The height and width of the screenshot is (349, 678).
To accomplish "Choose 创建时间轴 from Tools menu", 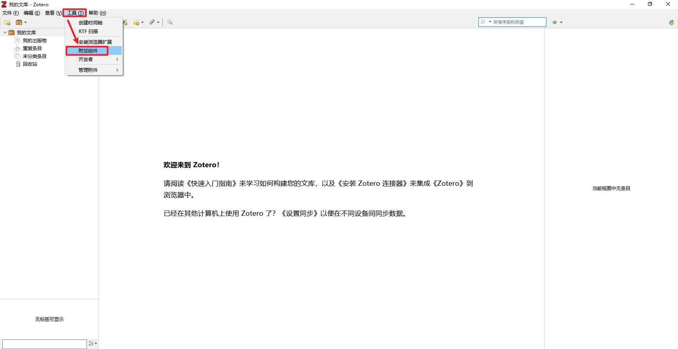I will point(94,23).
